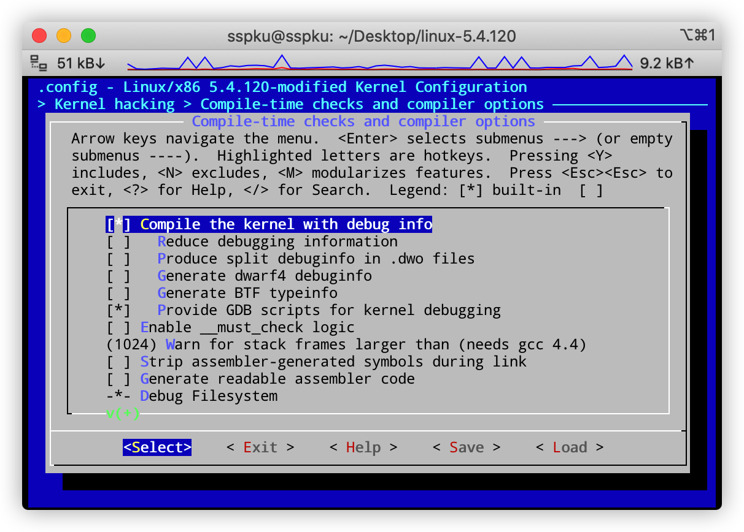Enable Generate BTF typeinfo option
The height and width of the screenshot is (532, 744).
118,293
